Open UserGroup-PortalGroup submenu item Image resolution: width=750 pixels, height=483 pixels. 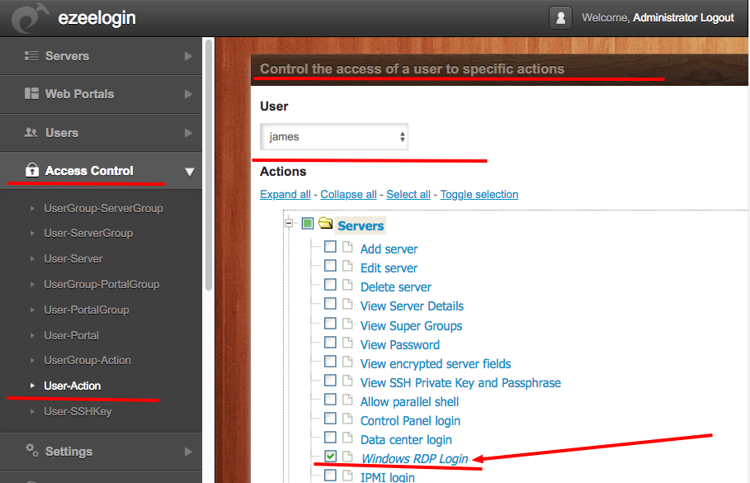click(101, 284)
